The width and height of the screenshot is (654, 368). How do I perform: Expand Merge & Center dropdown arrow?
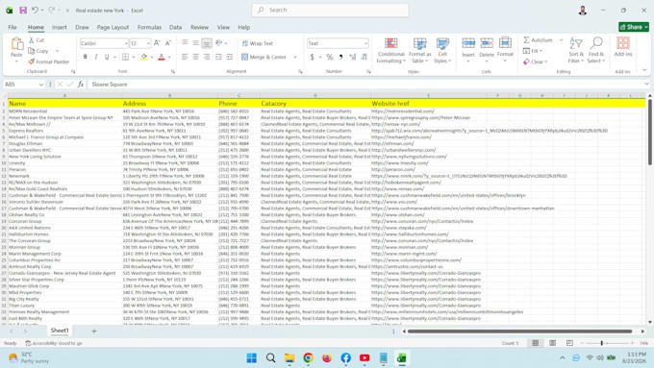coord(295,57)
